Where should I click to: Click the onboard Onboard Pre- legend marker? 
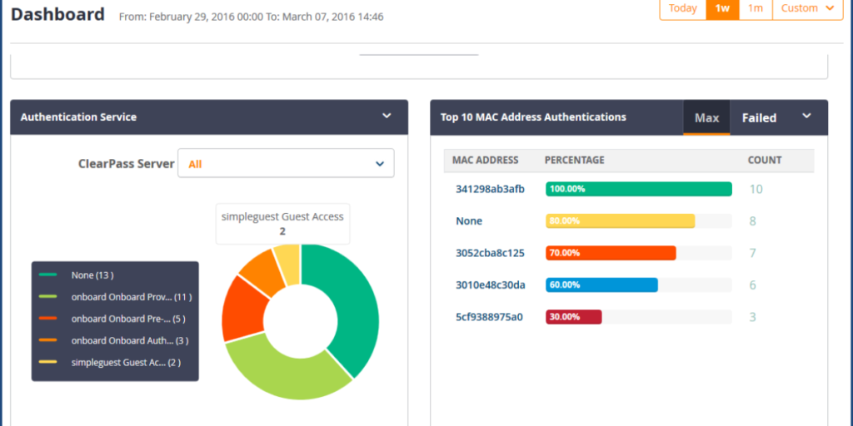point(47,319)
